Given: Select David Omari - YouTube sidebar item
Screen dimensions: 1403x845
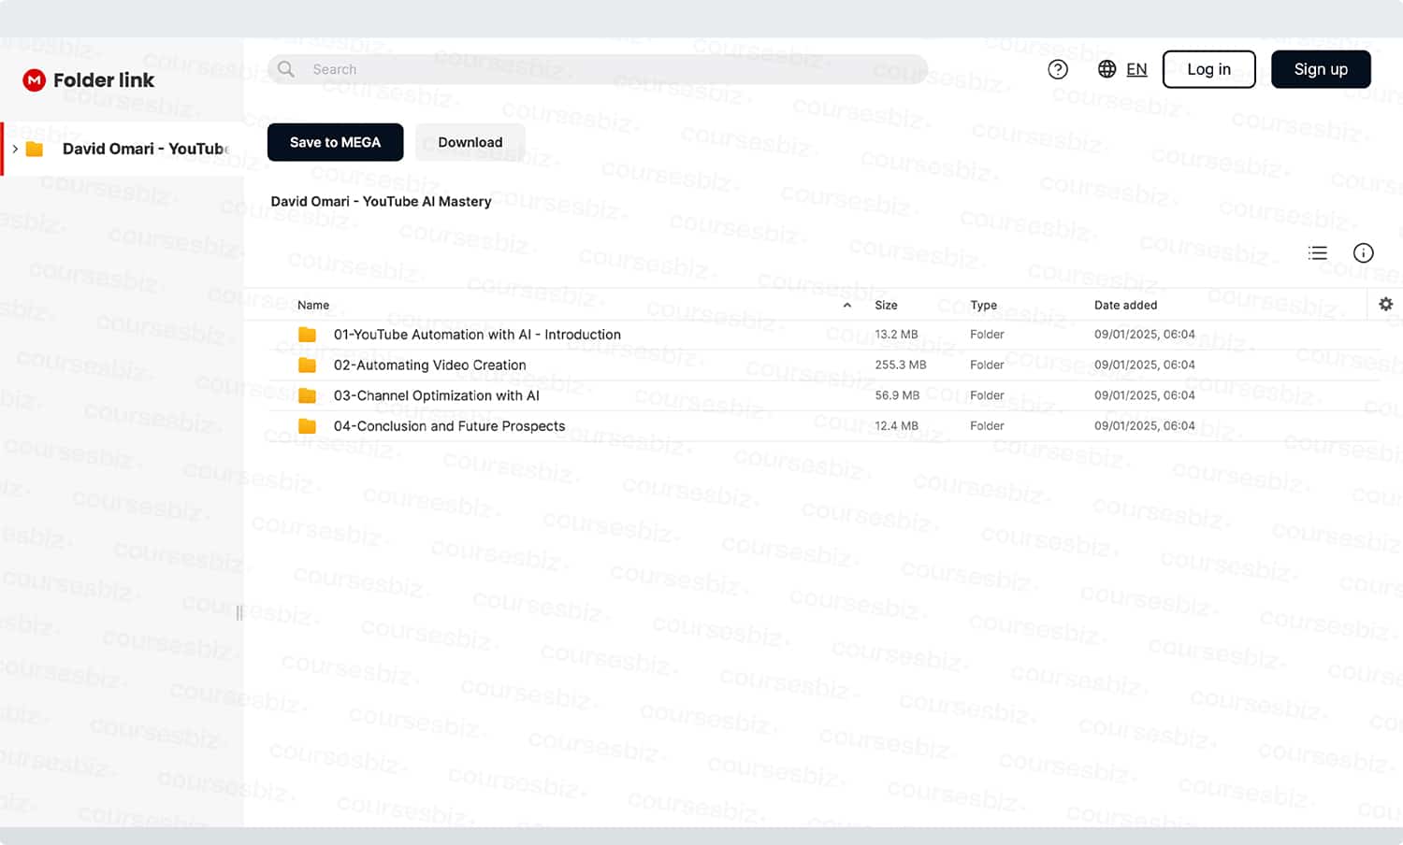Looking at the screenshot, I should (x=122, y=149).
